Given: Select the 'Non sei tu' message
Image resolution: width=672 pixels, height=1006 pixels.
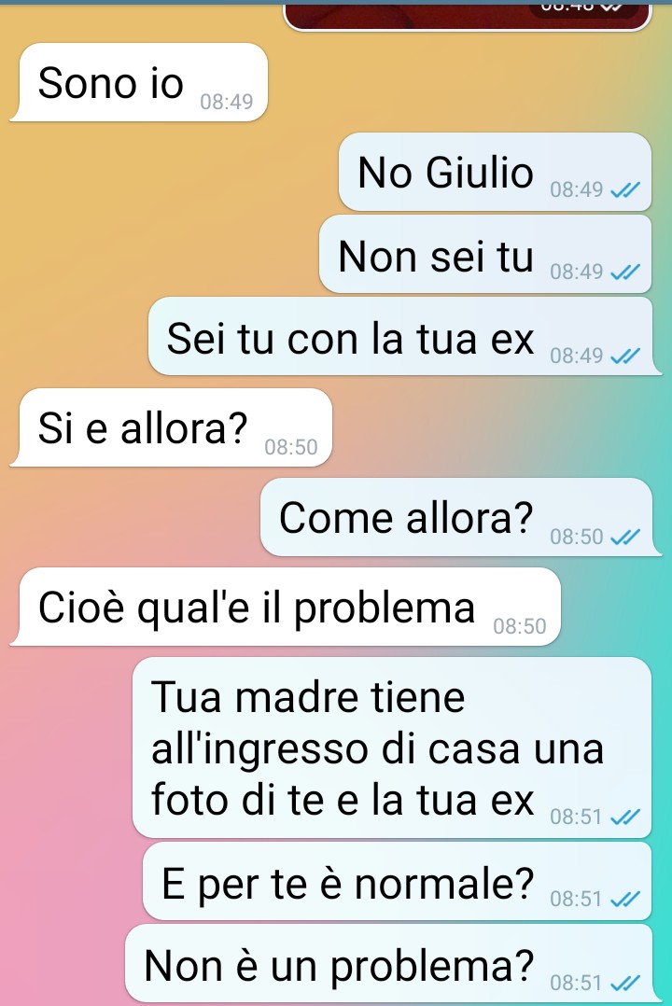Looking at the screenshot, I should pos(485,254).
